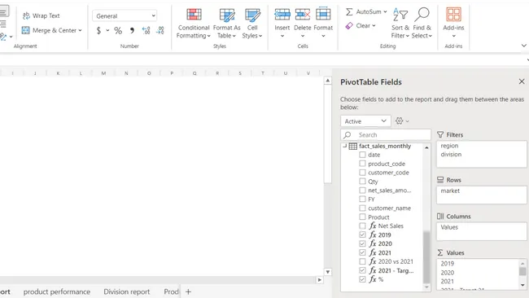
Task: Check the customer_name field checkbox
Action: (362, 208)
